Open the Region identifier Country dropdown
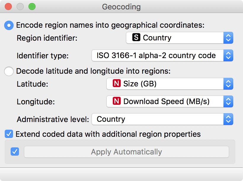243x181 pixels. click(x=180, y=38)
